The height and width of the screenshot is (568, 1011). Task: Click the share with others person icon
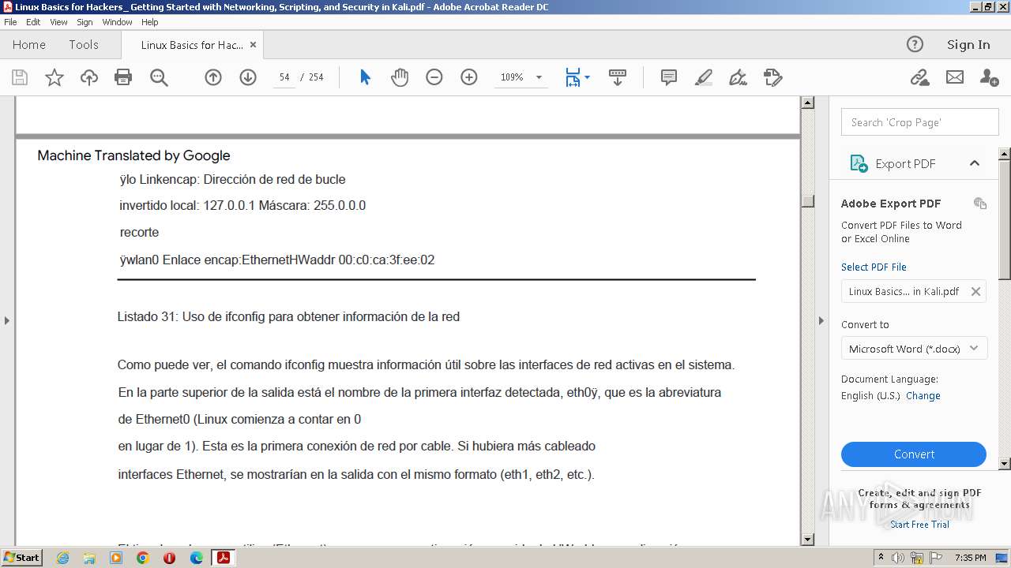pos(989,77)
